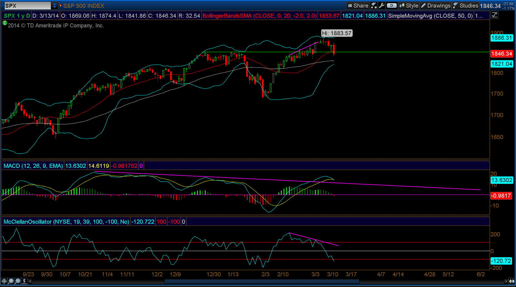Click the C: 1846.34 close value
This screenshot has height=287, width=516.
coord(162,15)
